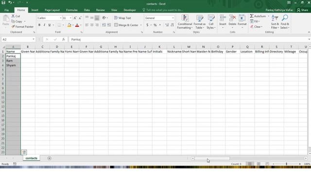Screen dimensions: 311x175
Task: Click Increase Decimal icon
Action: pyautogui.click(x=167, y=25)
